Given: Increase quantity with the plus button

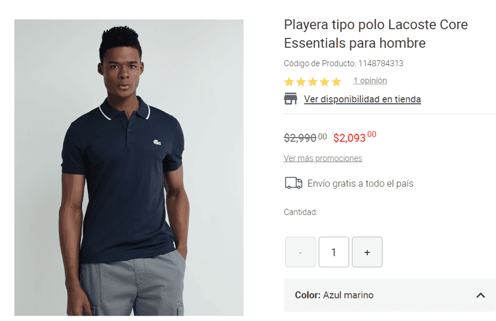Looking at the screenshot, I should point(367,252).
